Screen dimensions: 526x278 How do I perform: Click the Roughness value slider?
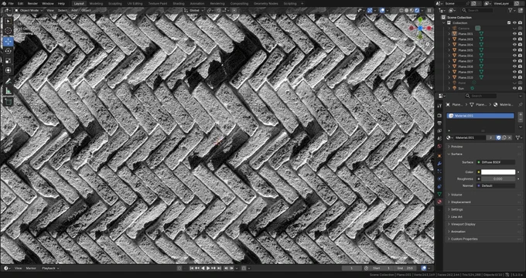[498, 179]
